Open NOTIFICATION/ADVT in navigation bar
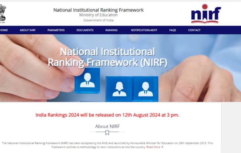 pos(144,30)
